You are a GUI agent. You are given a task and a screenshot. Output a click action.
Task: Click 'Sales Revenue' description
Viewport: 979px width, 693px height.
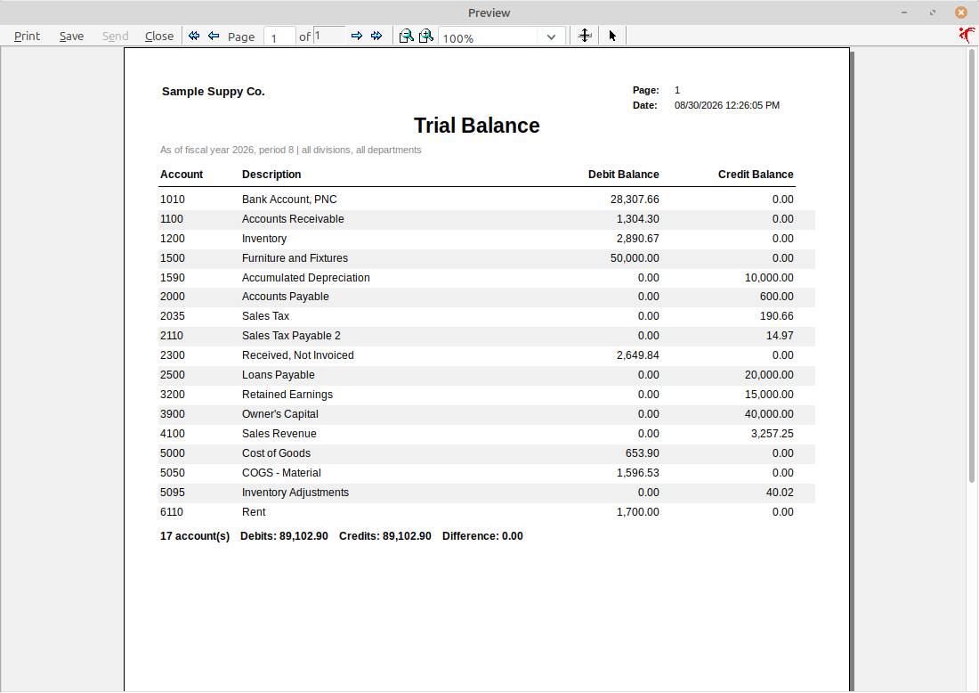[x=279, y=434]
